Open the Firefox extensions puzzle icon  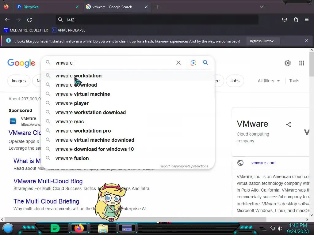click(x=296, y=20)
